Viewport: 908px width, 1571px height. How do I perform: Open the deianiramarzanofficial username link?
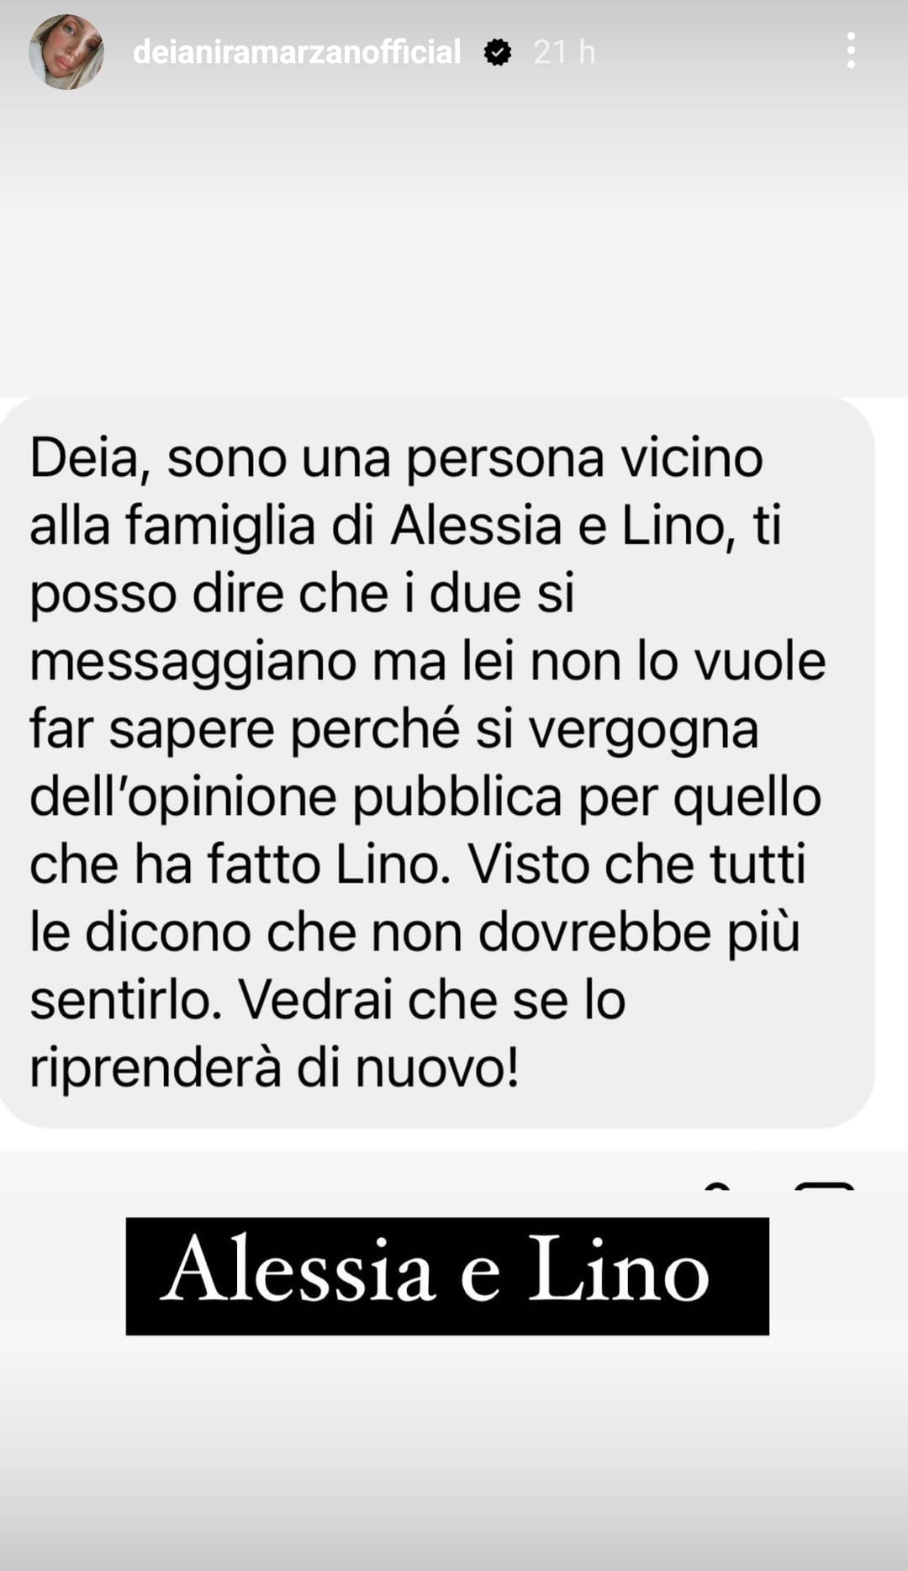297,52
